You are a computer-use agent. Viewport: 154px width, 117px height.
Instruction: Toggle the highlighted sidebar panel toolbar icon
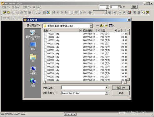tap(48, 12)
